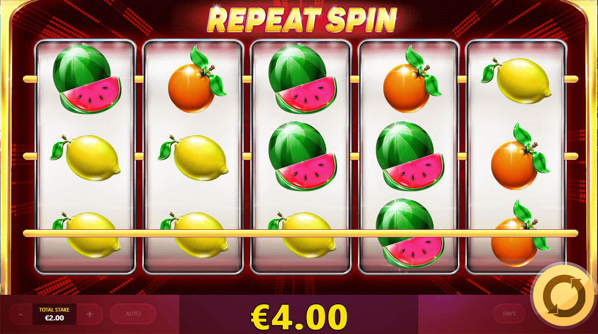
Task: Click the REPEAT SPIN title banner
Action: (x=302, y=20)
